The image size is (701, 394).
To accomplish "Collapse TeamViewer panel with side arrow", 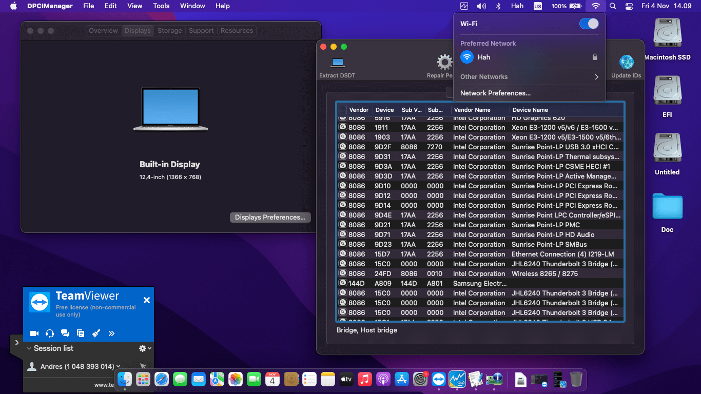I will [x=16, y=343].
